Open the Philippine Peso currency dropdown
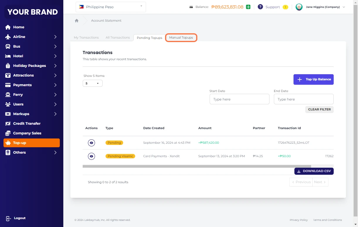The width and height of the screenshot is (358, 227). click(111, 7)
